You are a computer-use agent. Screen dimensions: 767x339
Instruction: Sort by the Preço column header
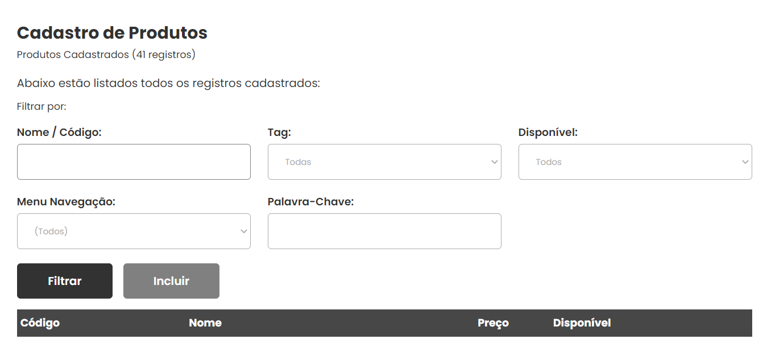point(493,323)
